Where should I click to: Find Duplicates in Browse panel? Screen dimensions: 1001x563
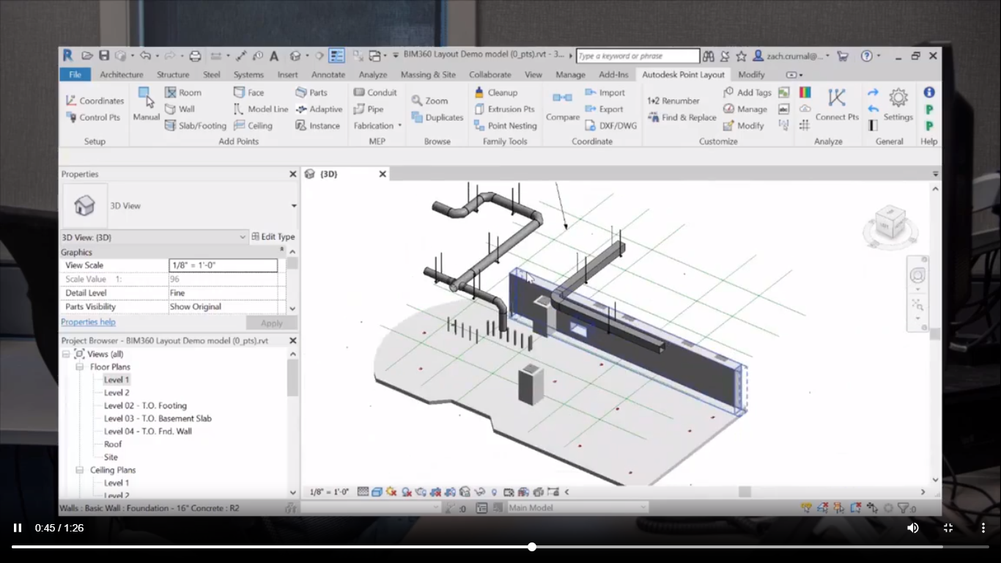coord(437,117)
